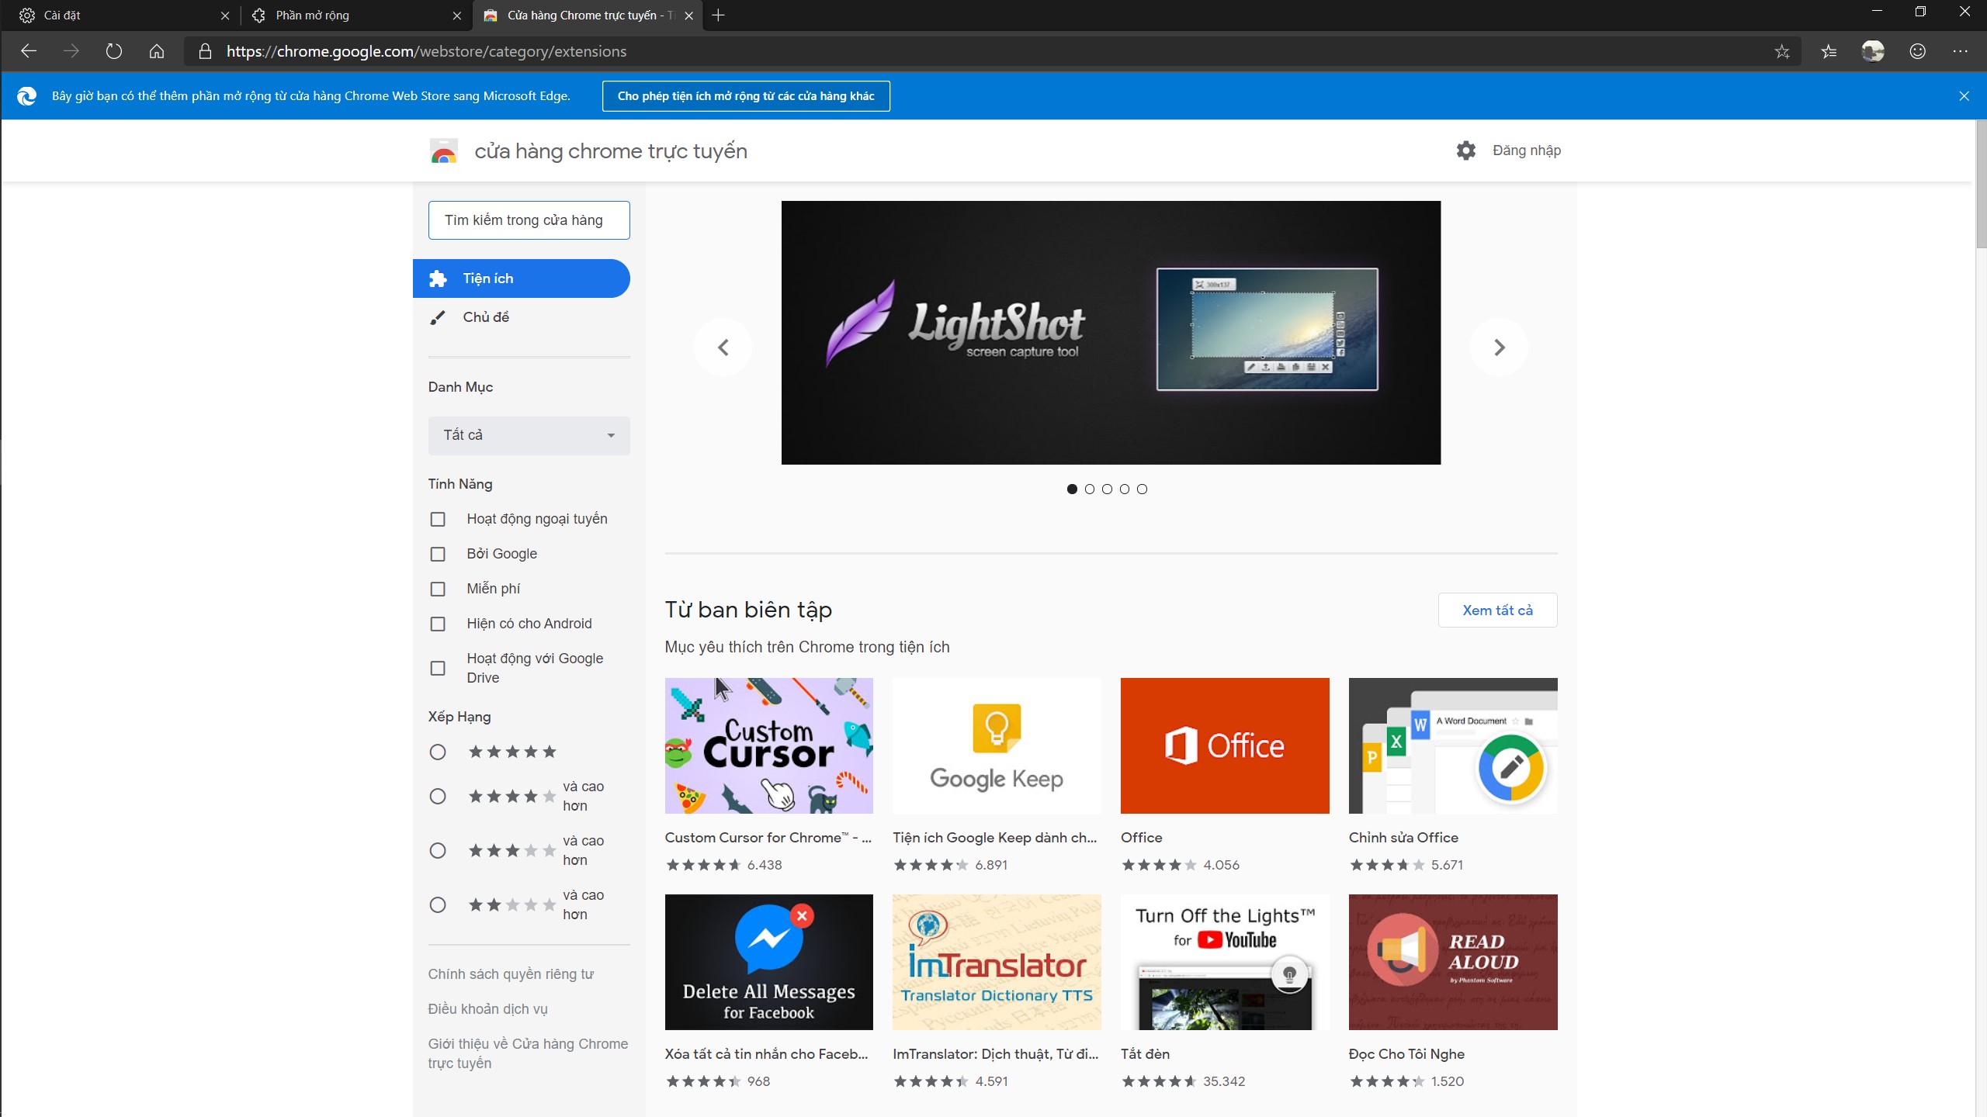Screen dimensions: 1987x1117
Task: Open the Read Aloud extension card
Action: [1453, 963]
